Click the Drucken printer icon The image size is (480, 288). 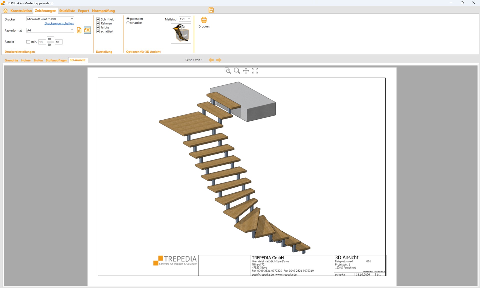204,20
